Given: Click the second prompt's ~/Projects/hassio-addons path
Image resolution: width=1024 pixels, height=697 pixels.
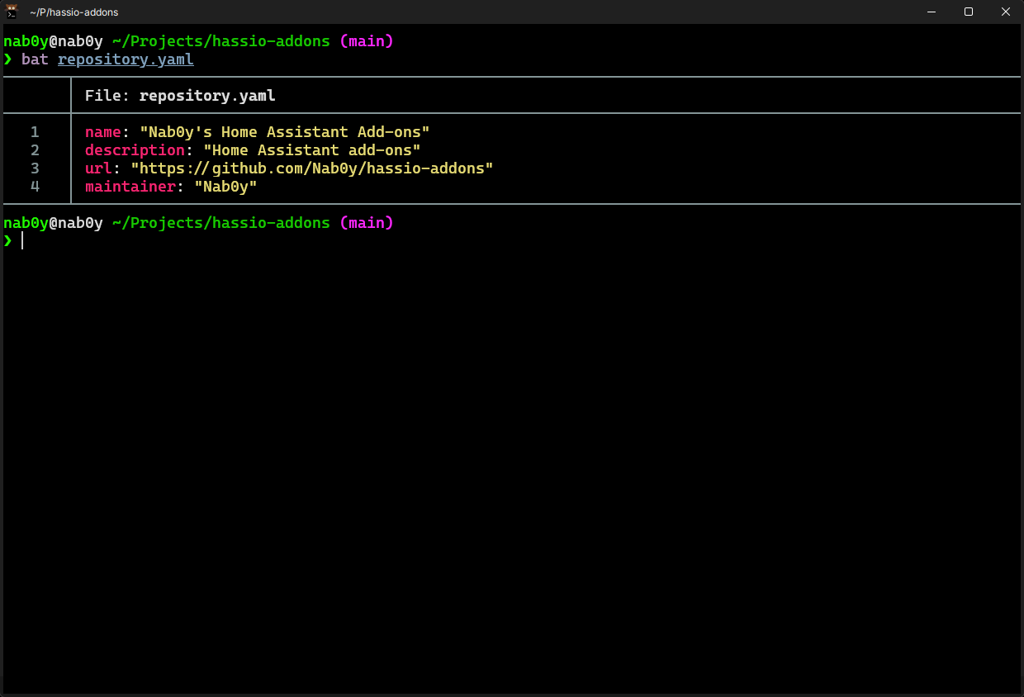Looking at the screenshot, I should pyautogui.click(x=221, y=223).
